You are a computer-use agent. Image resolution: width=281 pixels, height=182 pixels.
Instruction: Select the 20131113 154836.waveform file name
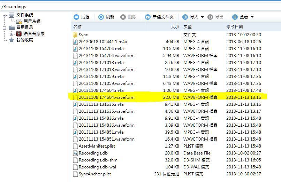[x=107, y=125]
